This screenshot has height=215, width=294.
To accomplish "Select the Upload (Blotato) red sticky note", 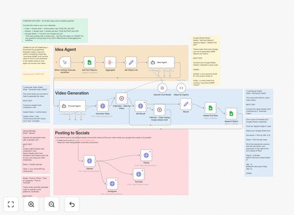I will 36,151.
